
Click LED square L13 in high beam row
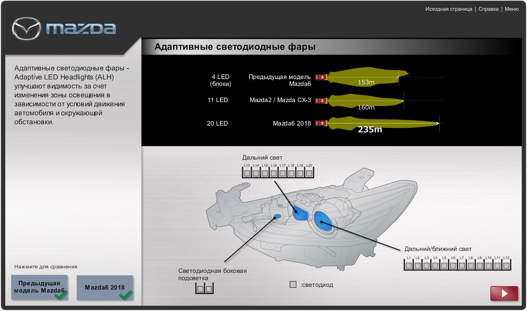coord(247,173)
